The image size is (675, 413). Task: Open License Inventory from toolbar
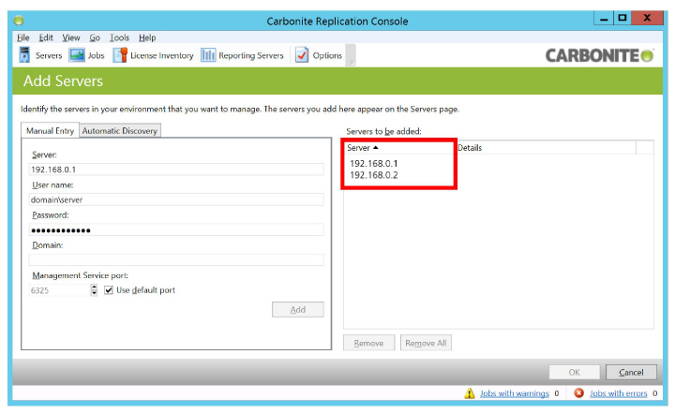[153, 55]
